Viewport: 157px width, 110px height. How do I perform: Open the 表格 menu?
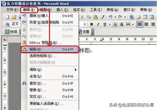112,10
